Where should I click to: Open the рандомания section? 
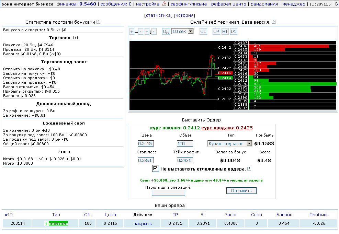pyautogui.click(x=264, y=4)
